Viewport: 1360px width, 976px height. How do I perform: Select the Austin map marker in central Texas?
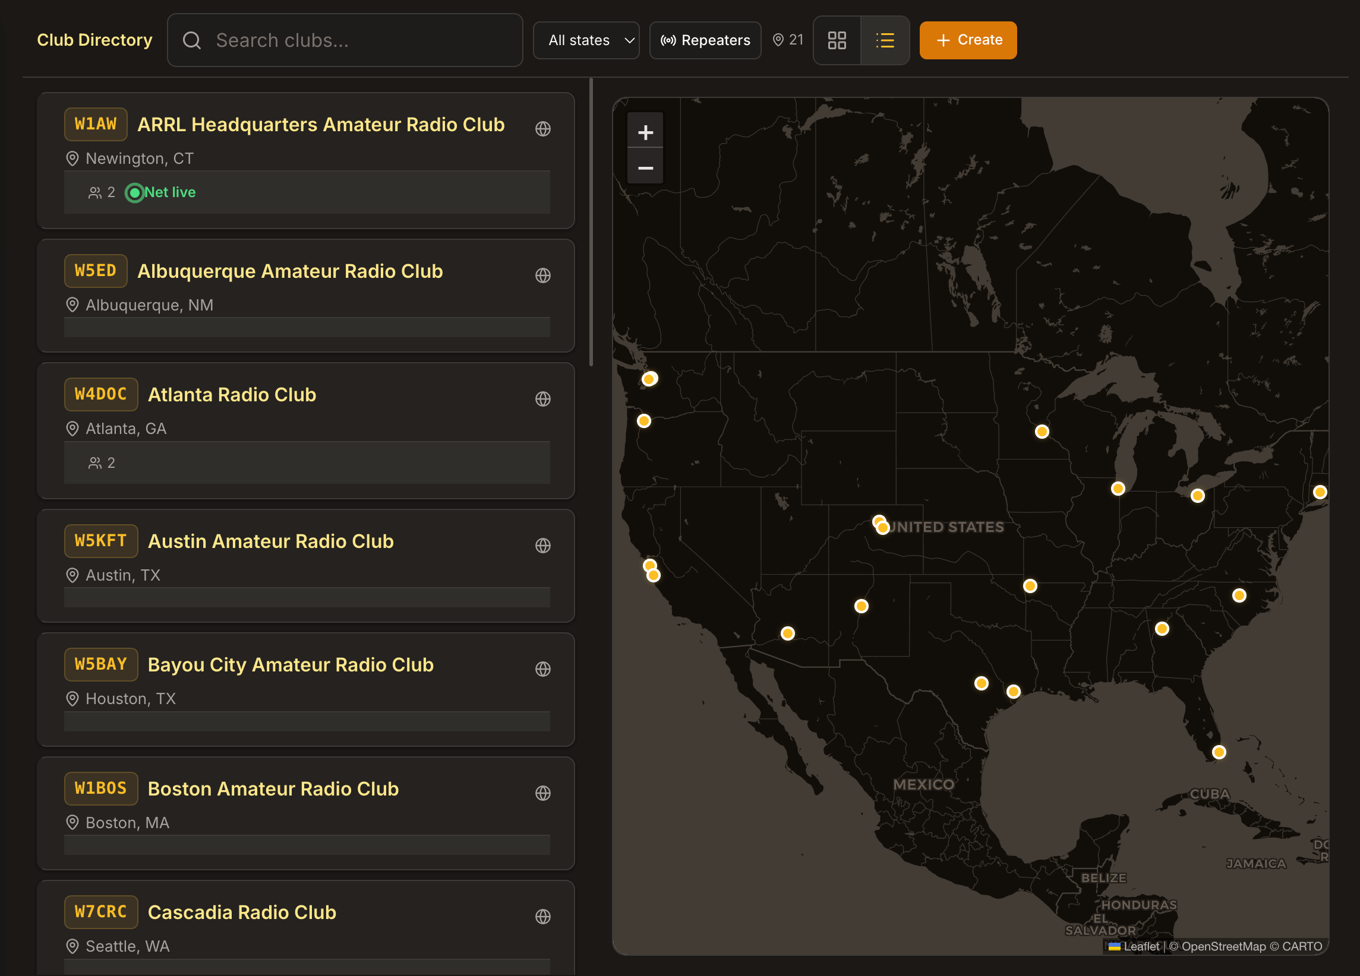coord(981,683)
